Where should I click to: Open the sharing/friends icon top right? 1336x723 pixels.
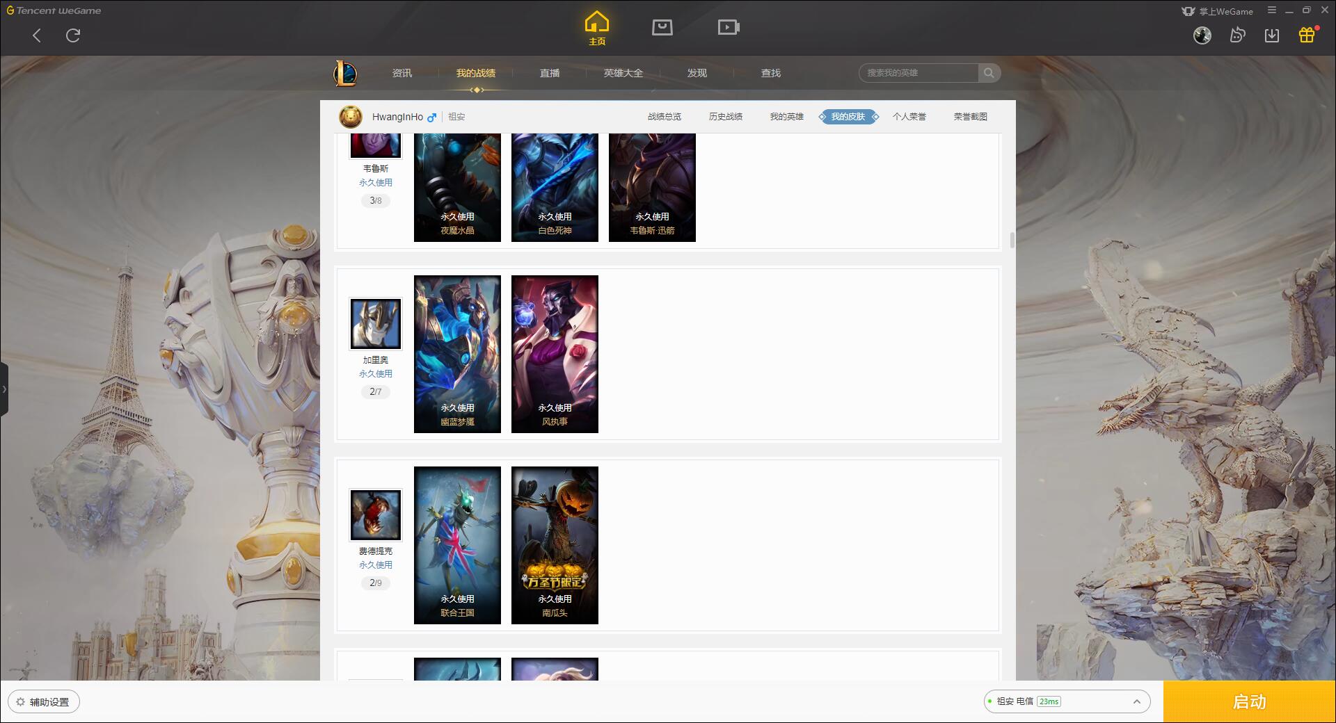(x=1237, y=35)
